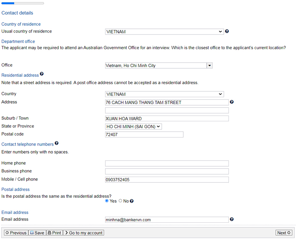Viewport: 296px width, 240px height.
Task: Click the Next button
Action: tap(284, 233)
